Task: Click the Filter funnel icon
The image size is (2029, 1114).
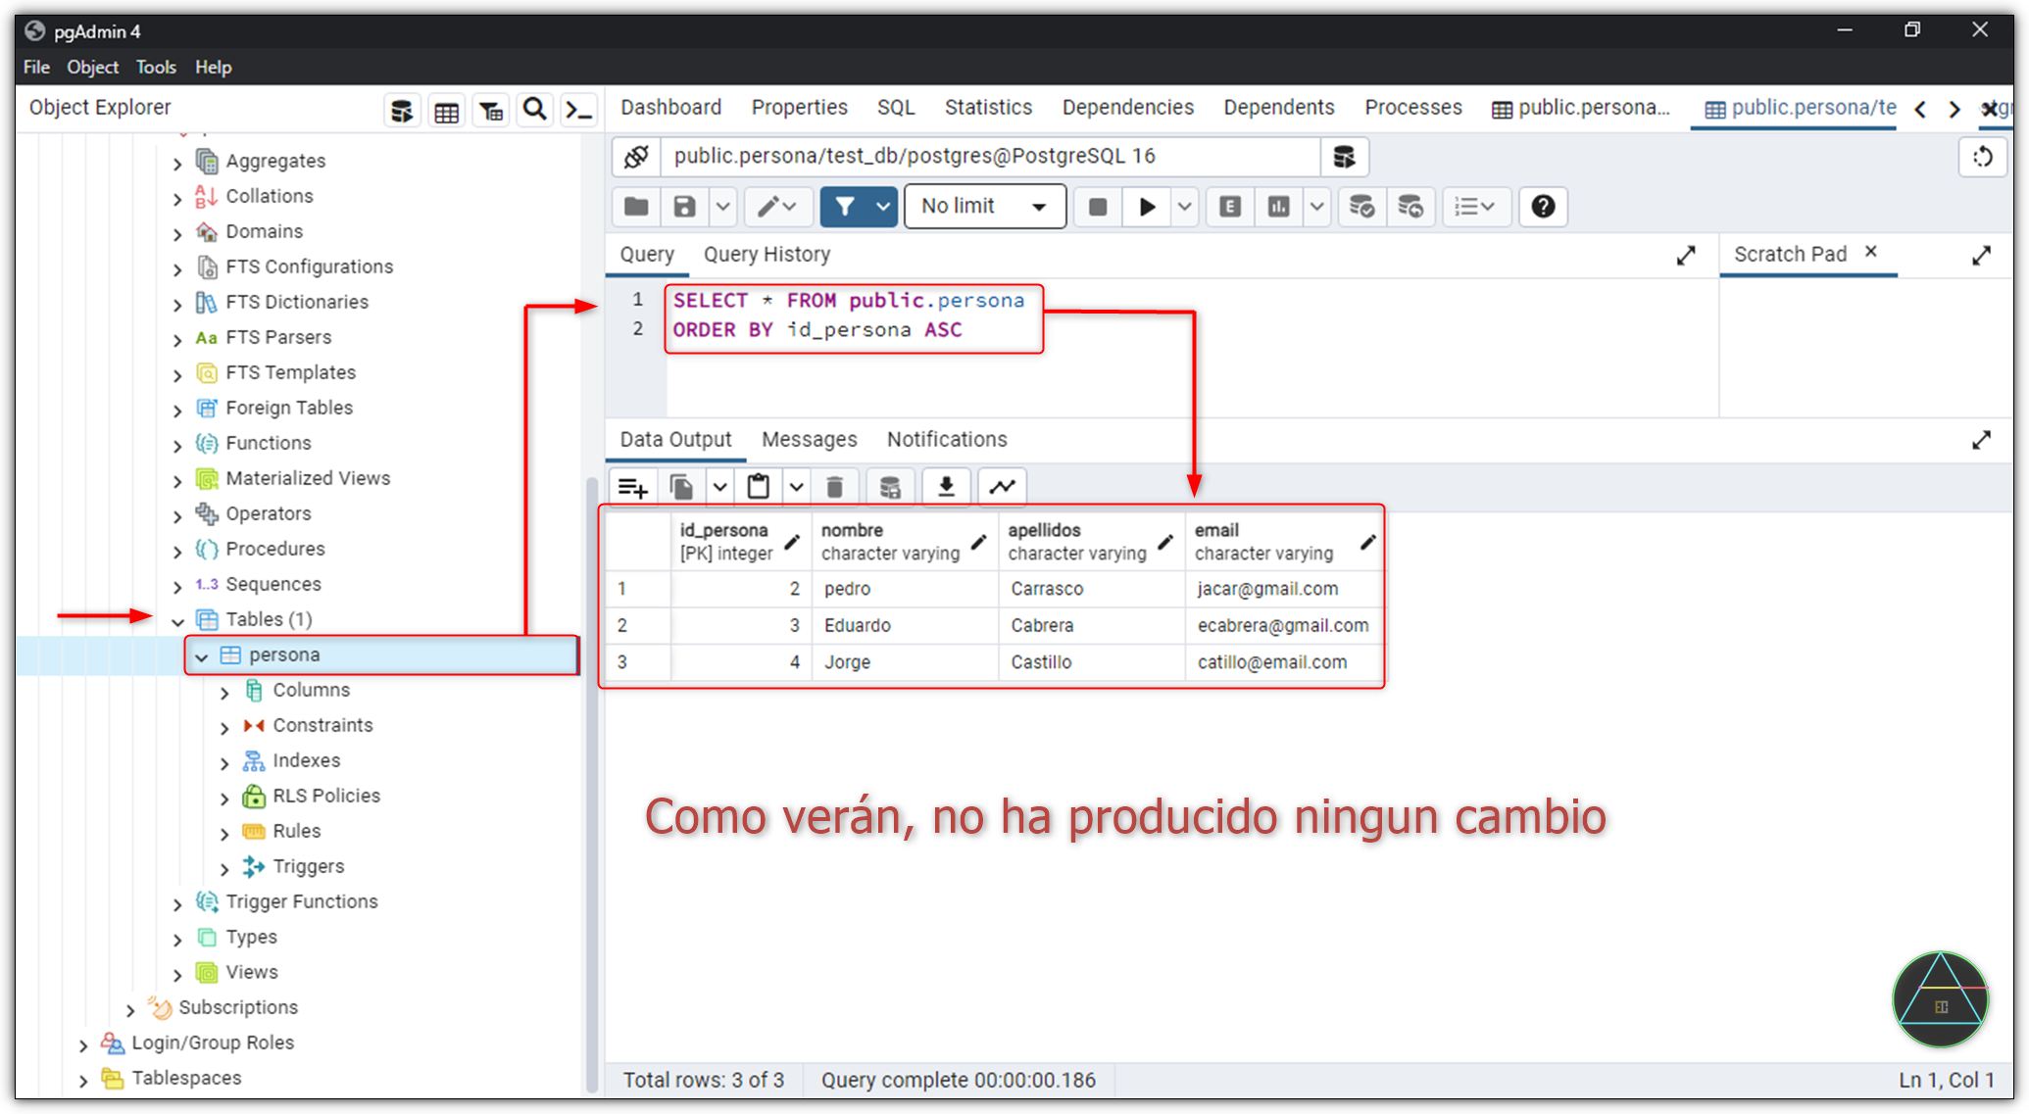Action: point(845,207)
